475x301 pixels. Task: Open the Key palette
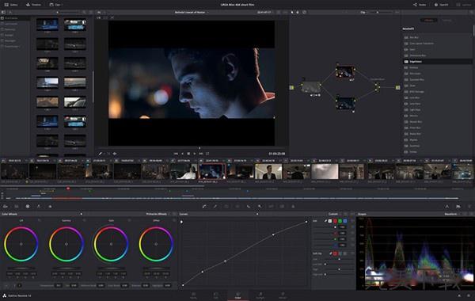click(260, 207)
